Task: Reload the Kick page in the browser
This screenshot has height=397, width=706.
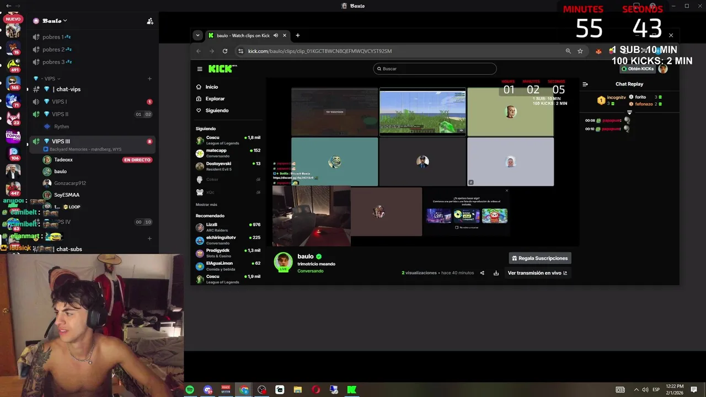Action: click(225, 51)
